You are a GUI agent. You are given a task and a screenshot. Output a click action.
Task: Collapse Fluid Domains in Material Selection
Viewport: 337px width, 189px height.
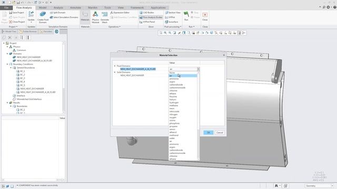coord(115,66)
